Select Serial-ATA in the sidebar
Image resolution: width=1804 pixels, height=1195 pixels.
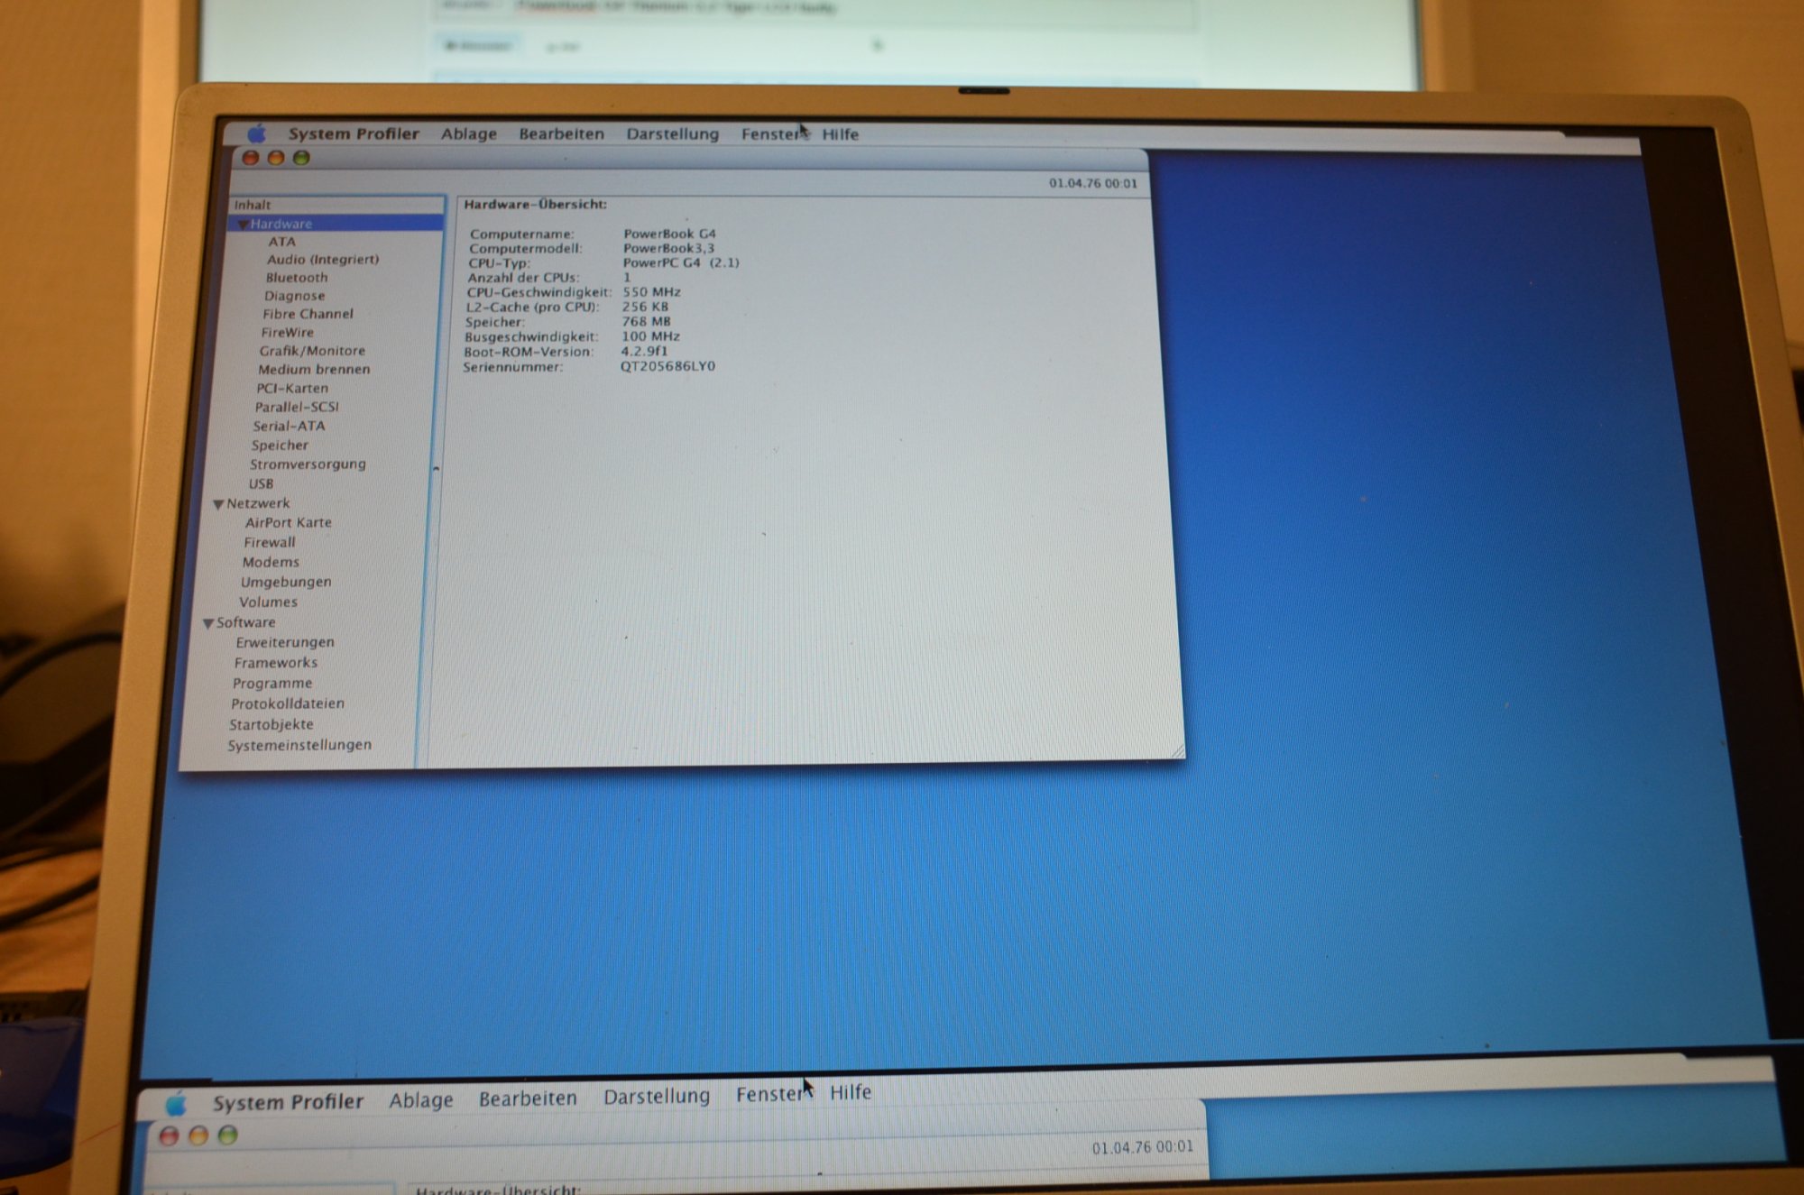tap(289, 426)
